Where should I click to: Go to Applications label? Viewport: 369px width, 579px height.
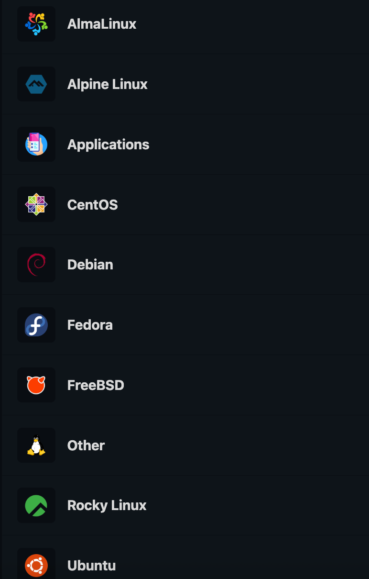(109, 145)
